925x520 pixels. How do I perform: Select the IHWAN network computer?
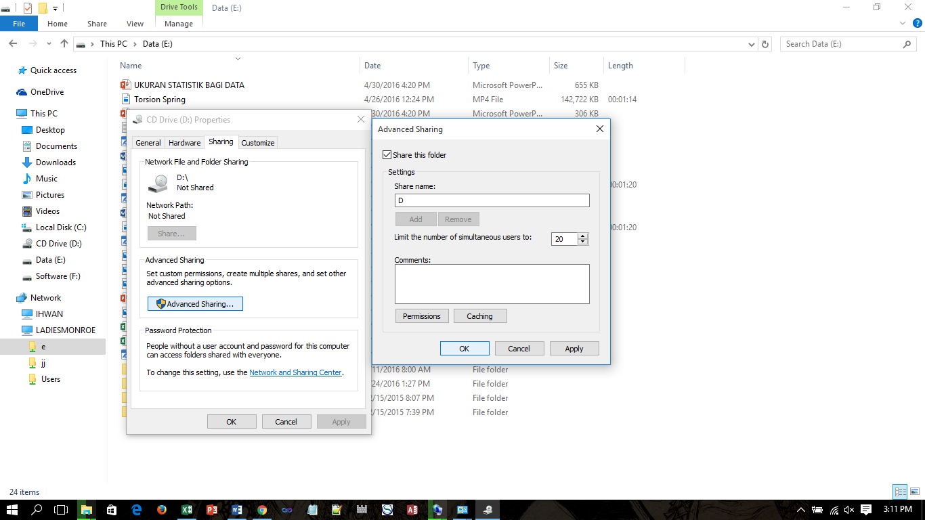(x=49, y=314)
